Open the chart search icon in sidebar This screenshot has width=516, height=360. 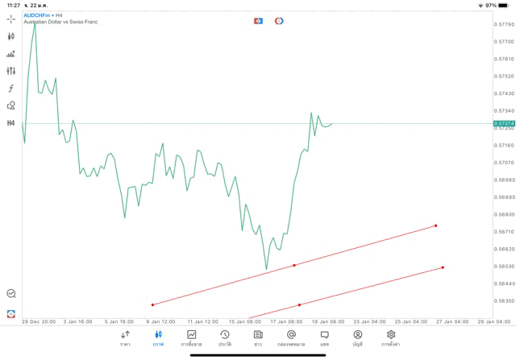11,294
